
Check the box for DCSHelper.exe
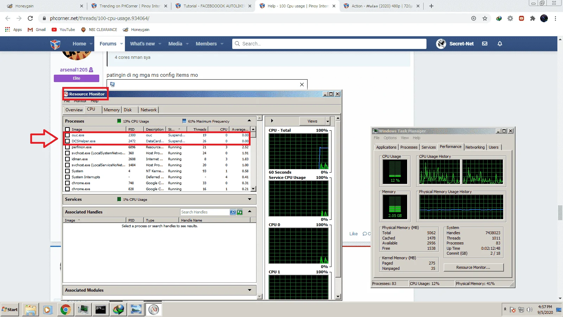click(67, 141)
